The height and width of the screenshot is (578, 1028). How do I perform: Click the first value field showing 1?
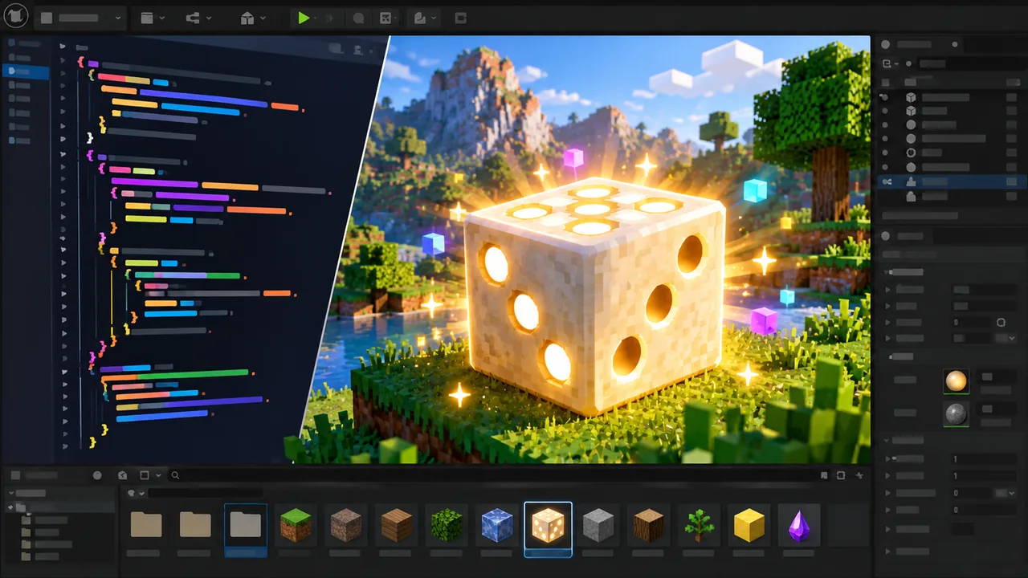pos(985,459)
